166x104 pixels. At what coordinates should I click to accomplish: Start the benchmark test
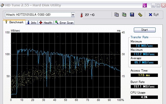[x=144, y=30]
